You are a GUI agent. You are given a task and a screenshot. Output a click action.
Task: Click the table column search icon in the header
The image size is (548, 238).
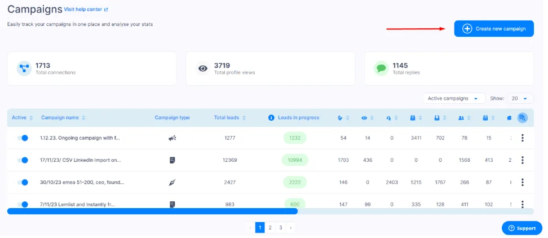[523, 118]
